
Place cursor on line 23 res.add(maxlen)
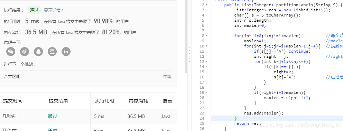[263, 113]
